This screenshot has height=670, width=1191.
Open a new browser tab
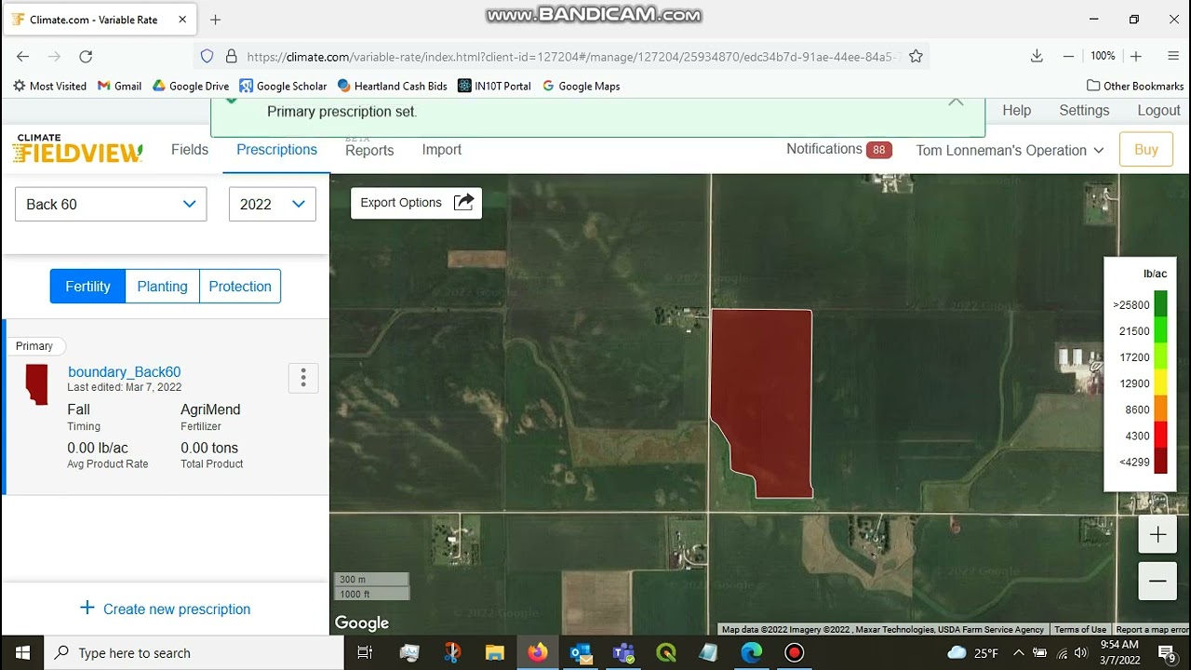(216, 20)
